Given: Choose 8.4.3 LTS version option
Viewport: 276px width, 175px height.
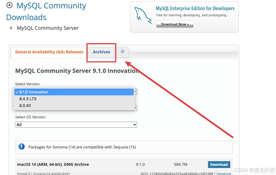Looking at the screenshot, I should pyautogui.click(x=74, y=99).
